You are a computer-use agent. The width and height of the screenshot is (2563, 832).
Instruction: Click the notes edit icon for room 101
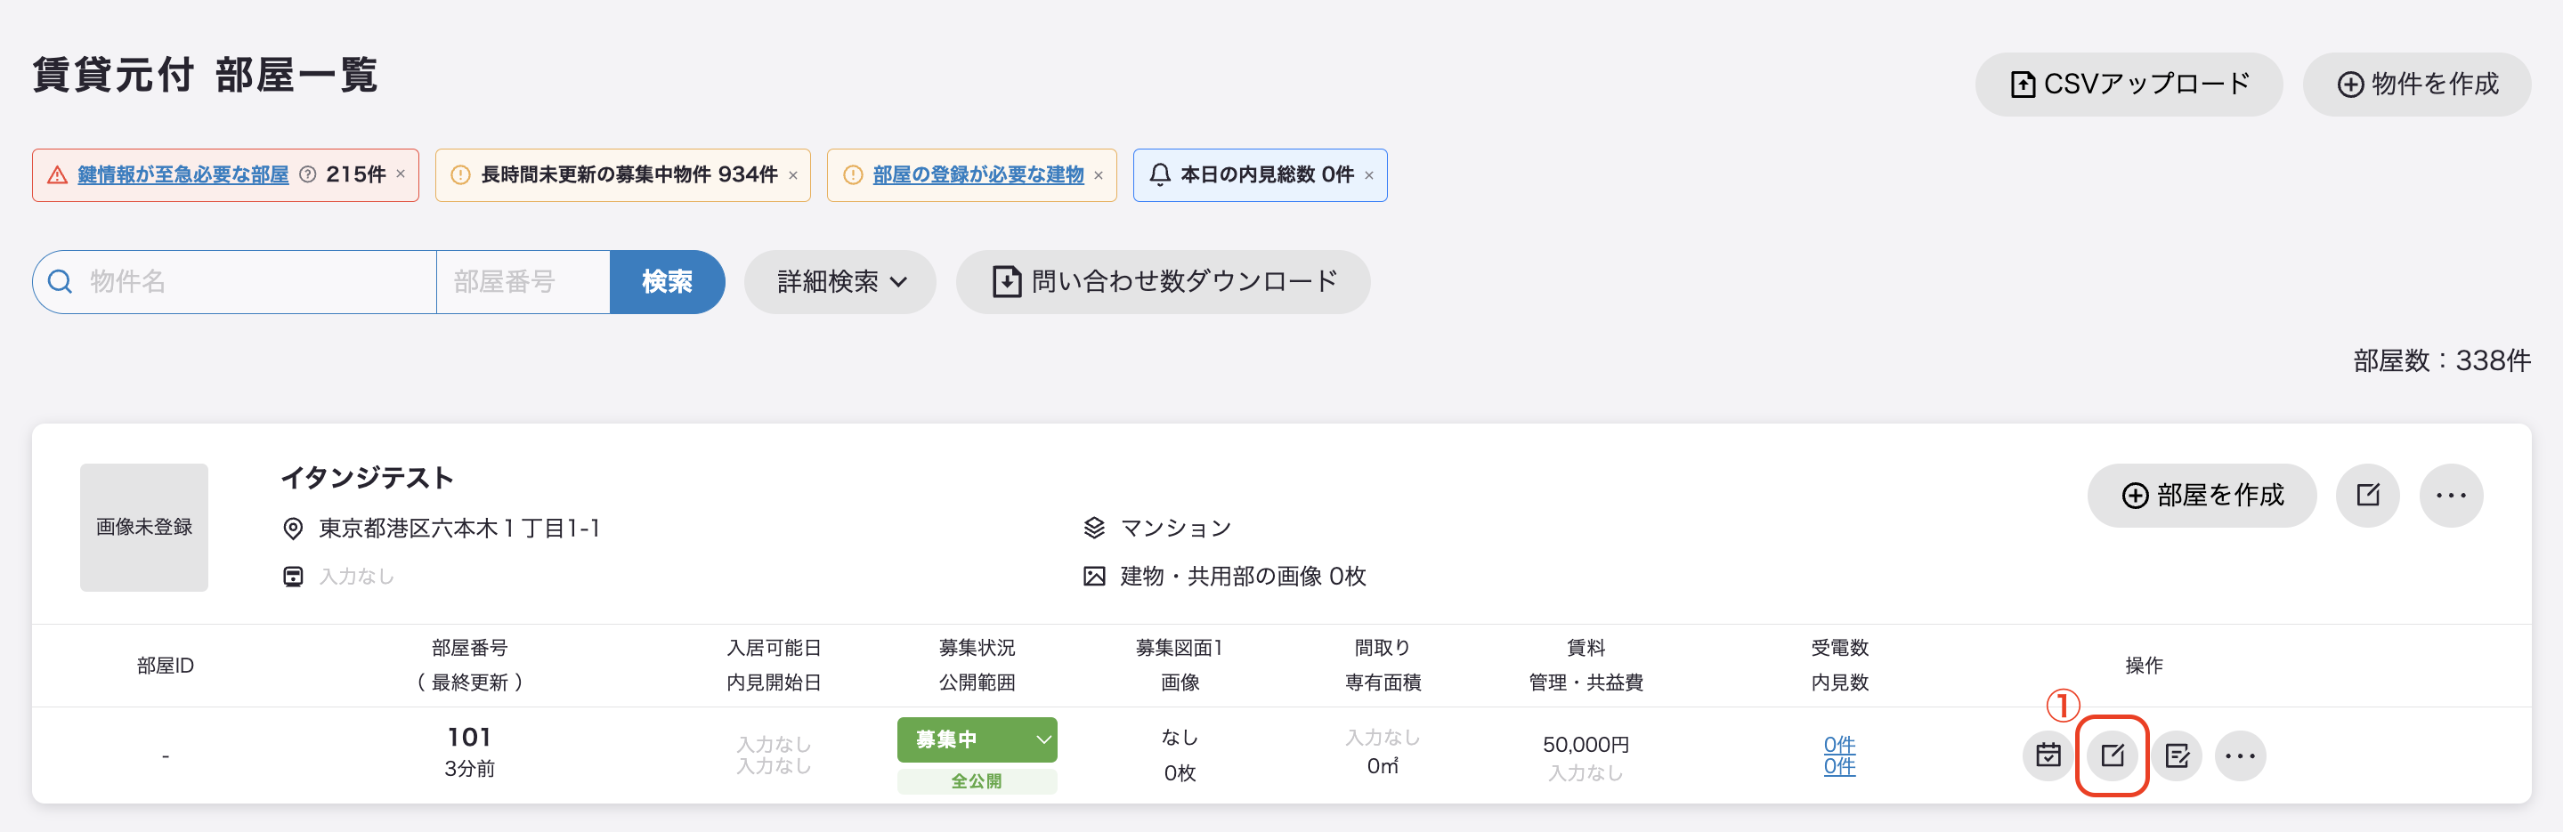2177,756
